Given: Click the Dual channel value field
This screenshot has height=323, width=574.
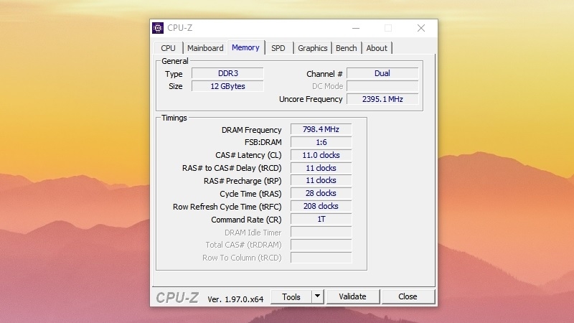Looking at the screenshot, I should coord(382,73).
